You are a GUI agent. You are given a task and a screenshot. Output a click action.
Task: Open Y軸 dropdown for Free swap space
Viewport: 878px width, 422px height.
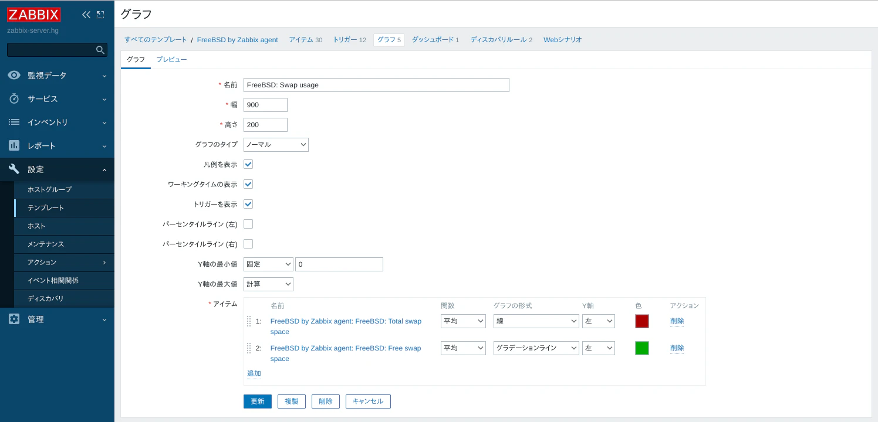pos(599,348)
